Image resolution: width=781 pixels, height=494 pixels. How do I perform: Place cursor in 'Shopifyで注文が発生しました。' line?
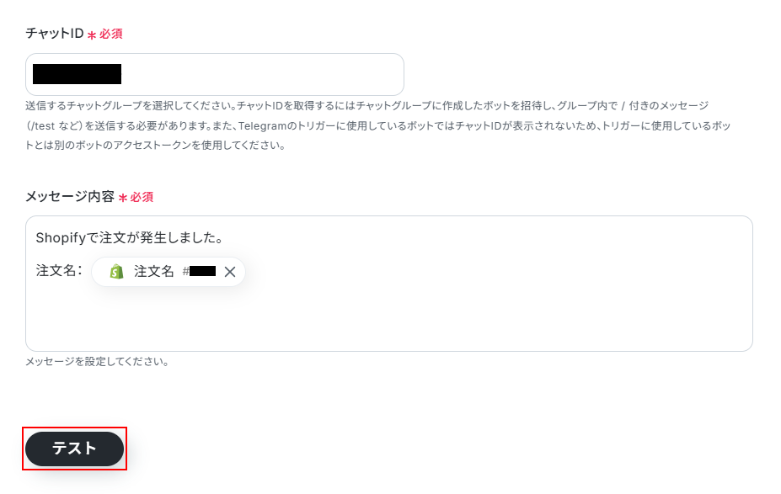pyautogui.click(x=129, y=238)
